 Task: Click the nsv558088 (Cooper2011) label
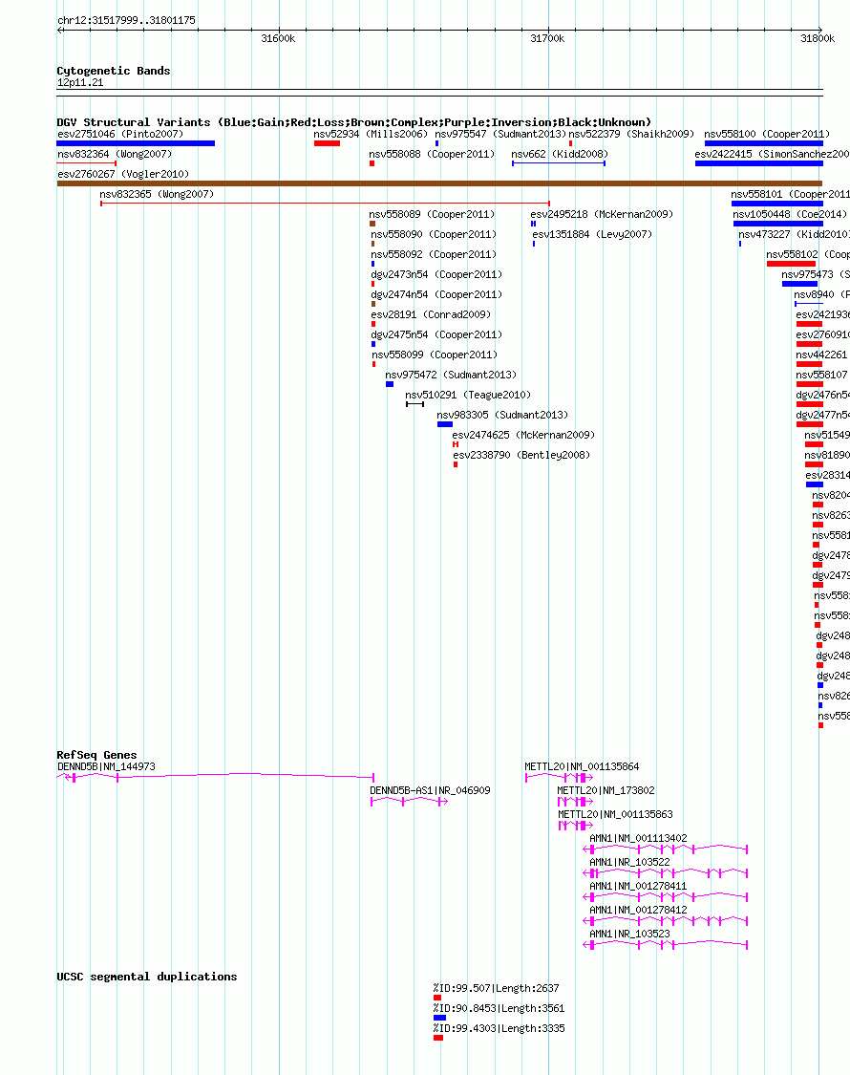click(432, 154)
